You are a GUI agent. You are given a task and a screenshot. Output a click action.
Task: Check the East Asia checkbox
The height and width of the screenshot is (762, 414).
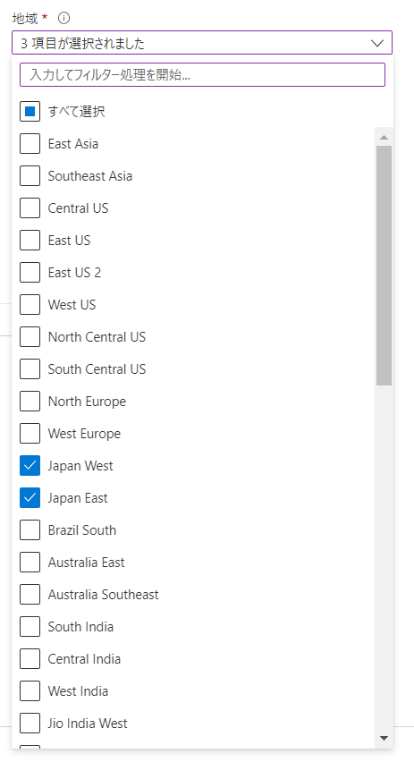[30, 144]
